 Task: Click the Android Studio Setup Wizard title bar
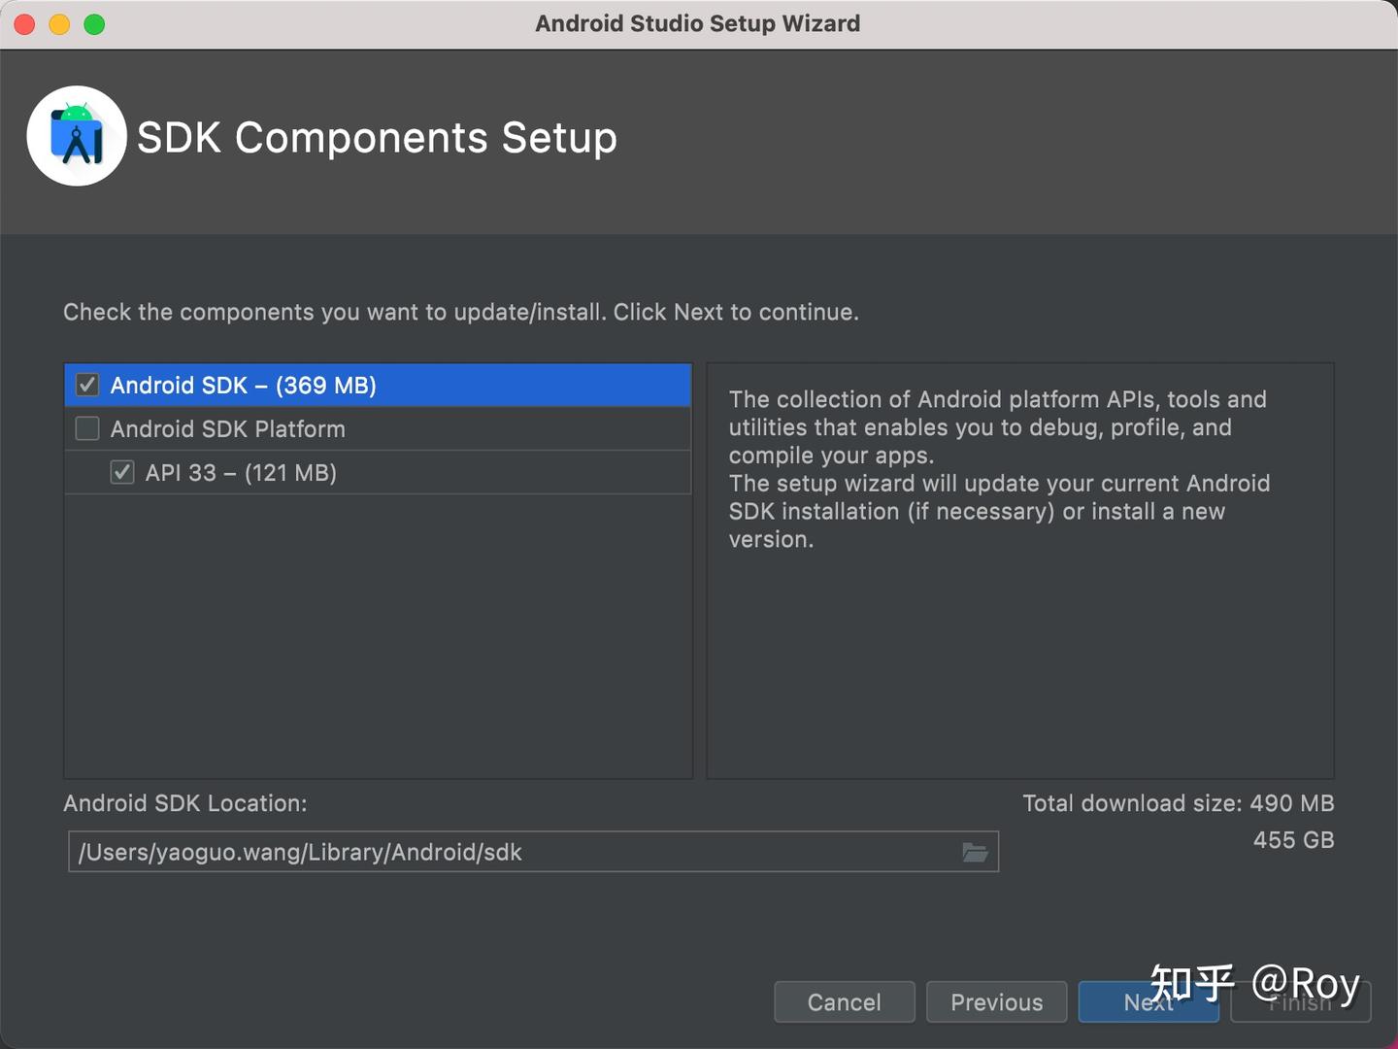point(697,23)
